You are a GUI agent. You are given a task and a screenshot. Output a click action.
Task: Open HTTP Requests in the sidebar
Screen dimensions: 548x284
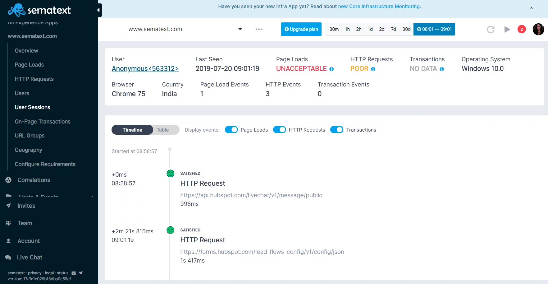(x=34, y=79)
